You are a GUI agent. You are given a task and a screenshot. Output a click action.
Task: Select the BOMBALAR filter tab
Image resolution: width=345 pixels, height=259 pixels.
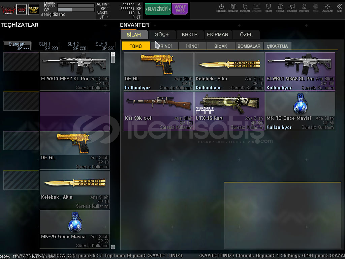point(249,46)
